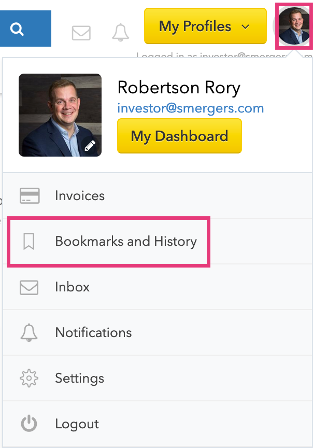The height and width of the screenshot is (448, 313).
Task: Click the pencil edit icon on photo
Action: (90, 146)
